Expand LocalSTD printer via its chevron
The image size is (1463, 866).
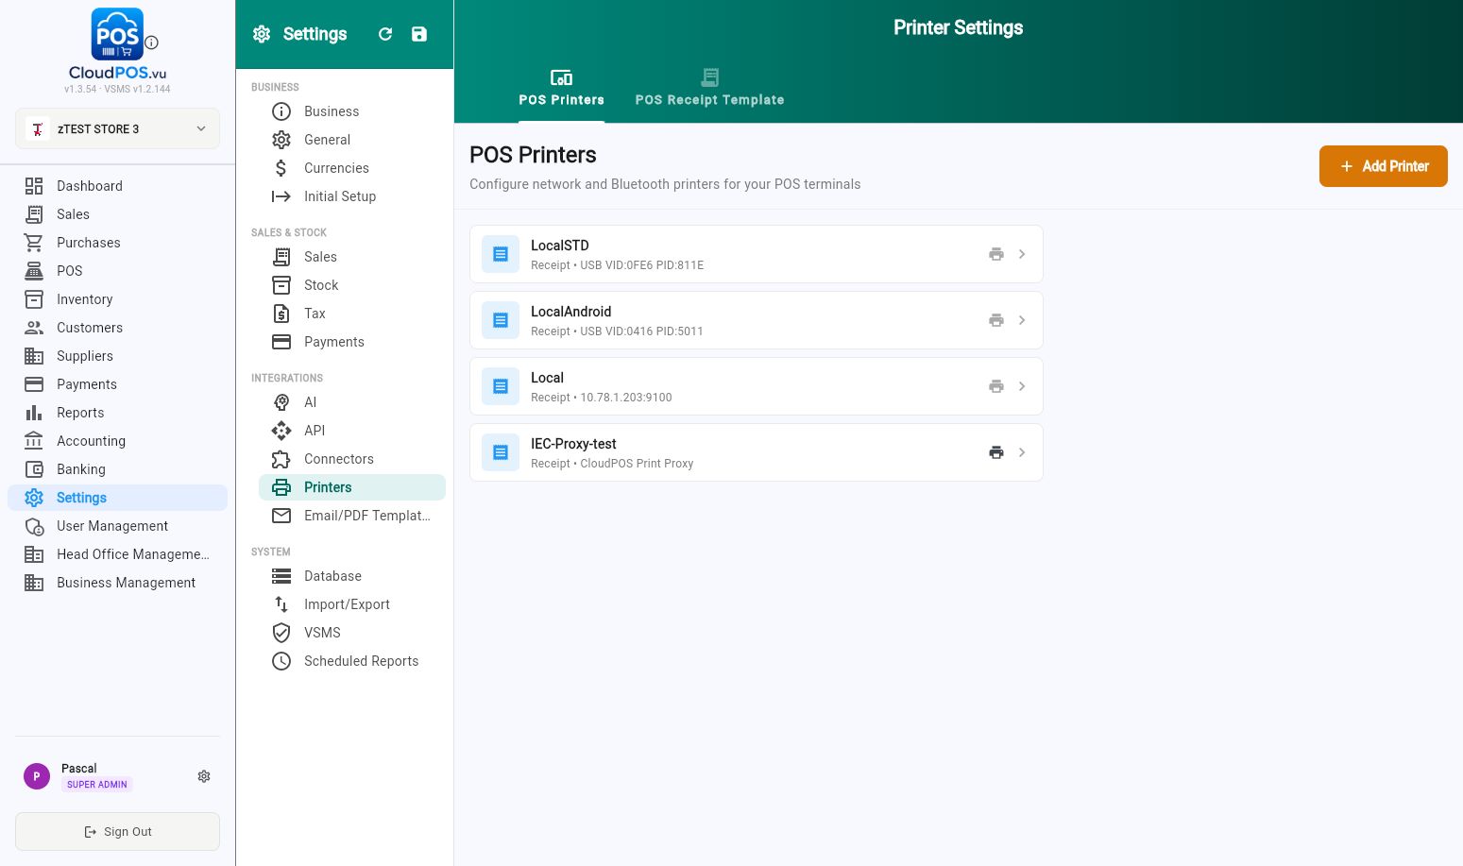[x=1022, y=254]
